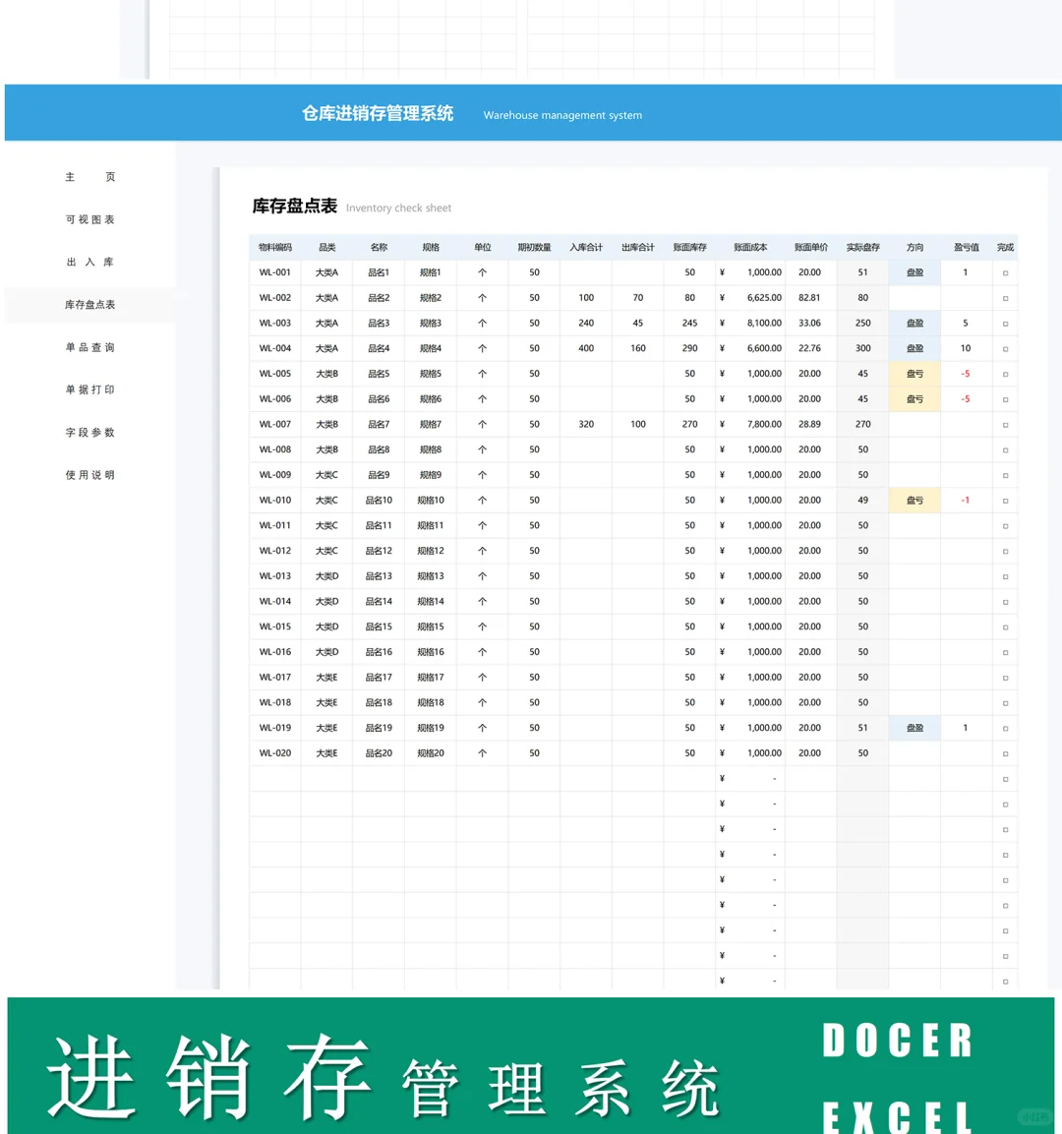Select the 实际盘存 cell showing 300
1062x1134 pixels.
[862, 348]
